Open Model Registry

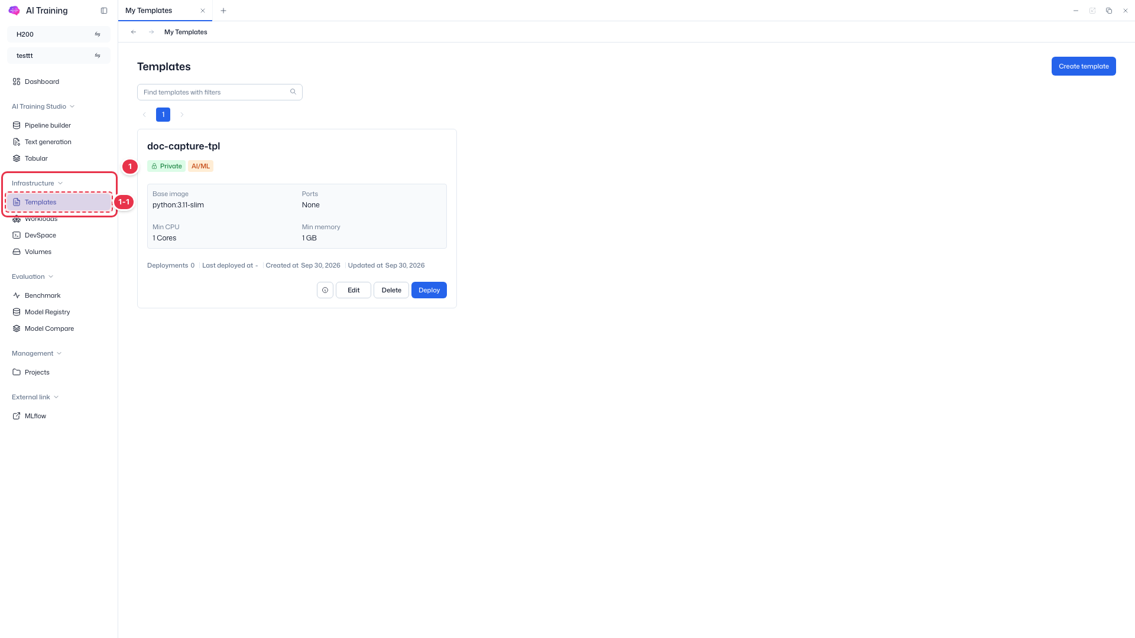tap(59, 312)
